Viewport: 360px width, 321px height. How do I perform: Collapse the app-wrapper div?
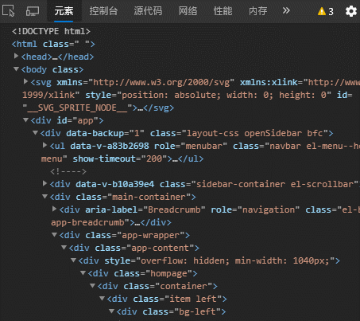tap(54, 235)
